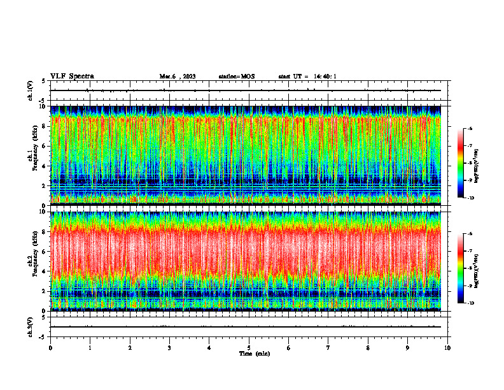This screenshot has height=390, width=504.
Task: Click time-axis tick label "1"
Action: pos(90,348)
